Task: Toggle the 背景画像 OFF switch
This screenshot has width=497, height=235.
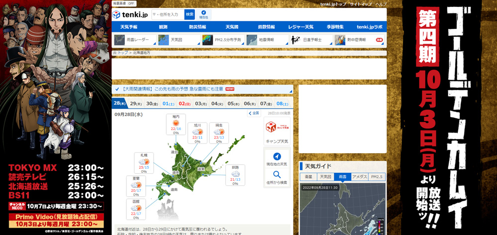Action: [124, 3]
